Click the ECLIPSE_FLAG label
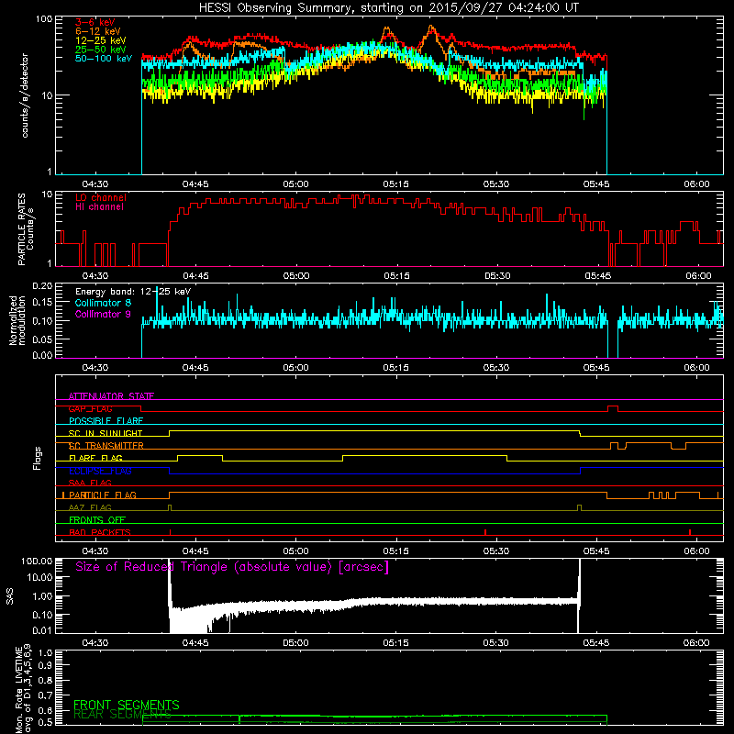The image size is (734, 734). (100, 471)
